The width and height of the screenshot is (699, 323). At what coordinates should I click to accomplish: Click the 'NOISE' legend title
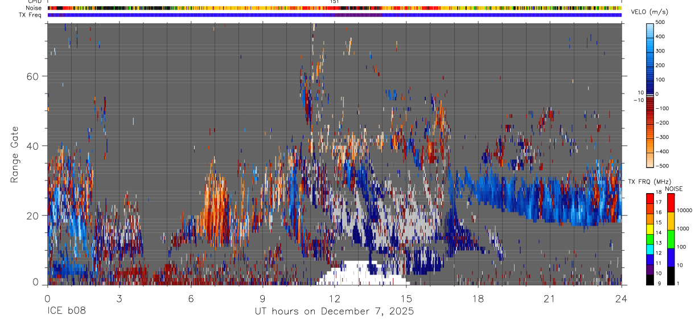[x=674, y=189]
